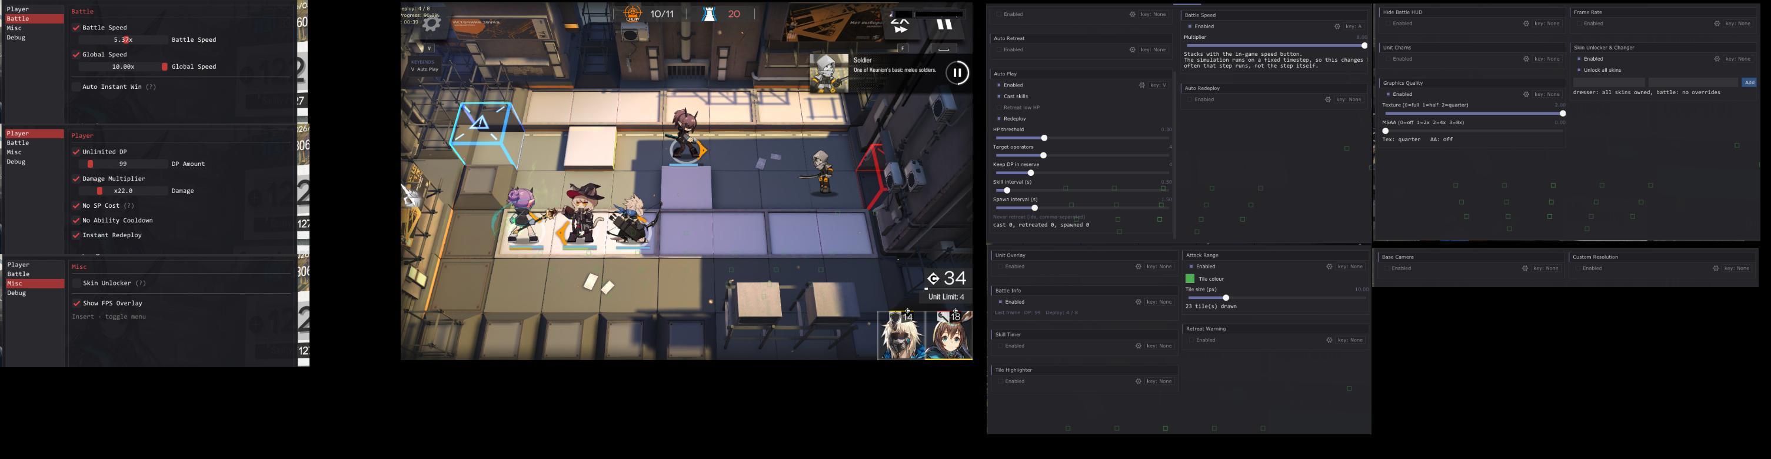Click the Global Speed 10.00x field

(x=123, y=67)
